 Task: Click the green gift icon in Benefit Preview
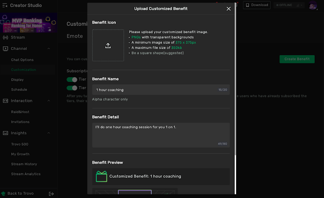pyautogui.click(x=101, y=176)
